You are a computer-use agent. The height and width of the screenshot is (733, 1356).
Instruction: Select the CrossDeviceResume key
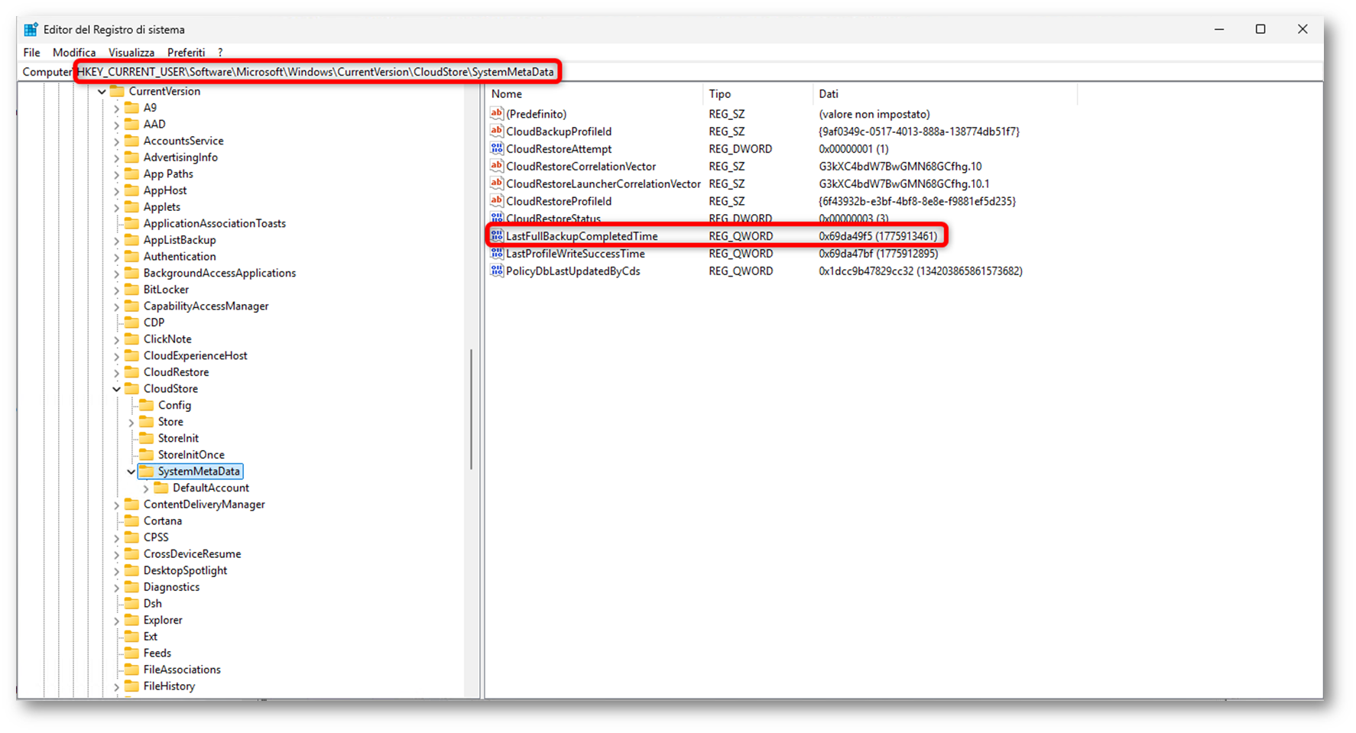(x=192, y=554)
